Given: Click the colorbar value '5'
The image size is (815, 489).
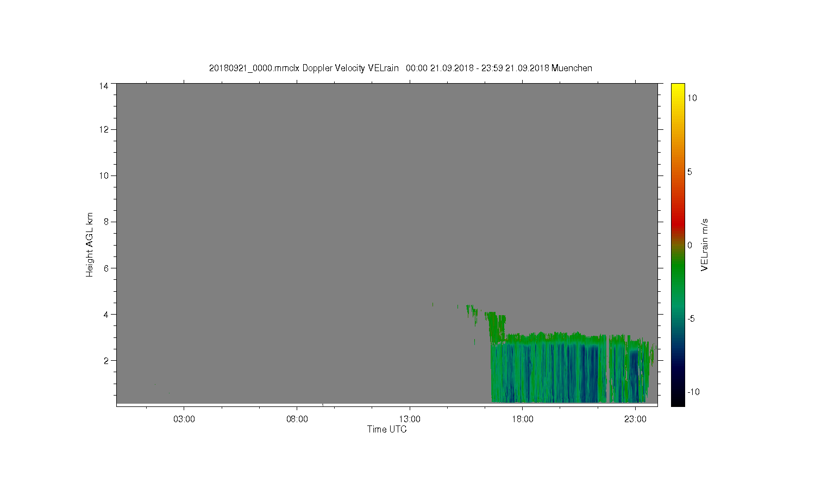Looking at the screenshot, I should (689, 172).
